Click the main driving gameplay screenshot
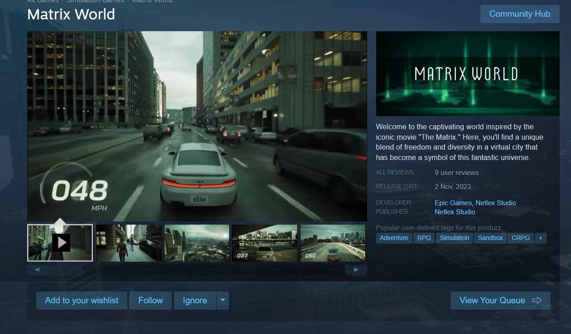This screenshot has height=334, width=571. click(197, 126)
